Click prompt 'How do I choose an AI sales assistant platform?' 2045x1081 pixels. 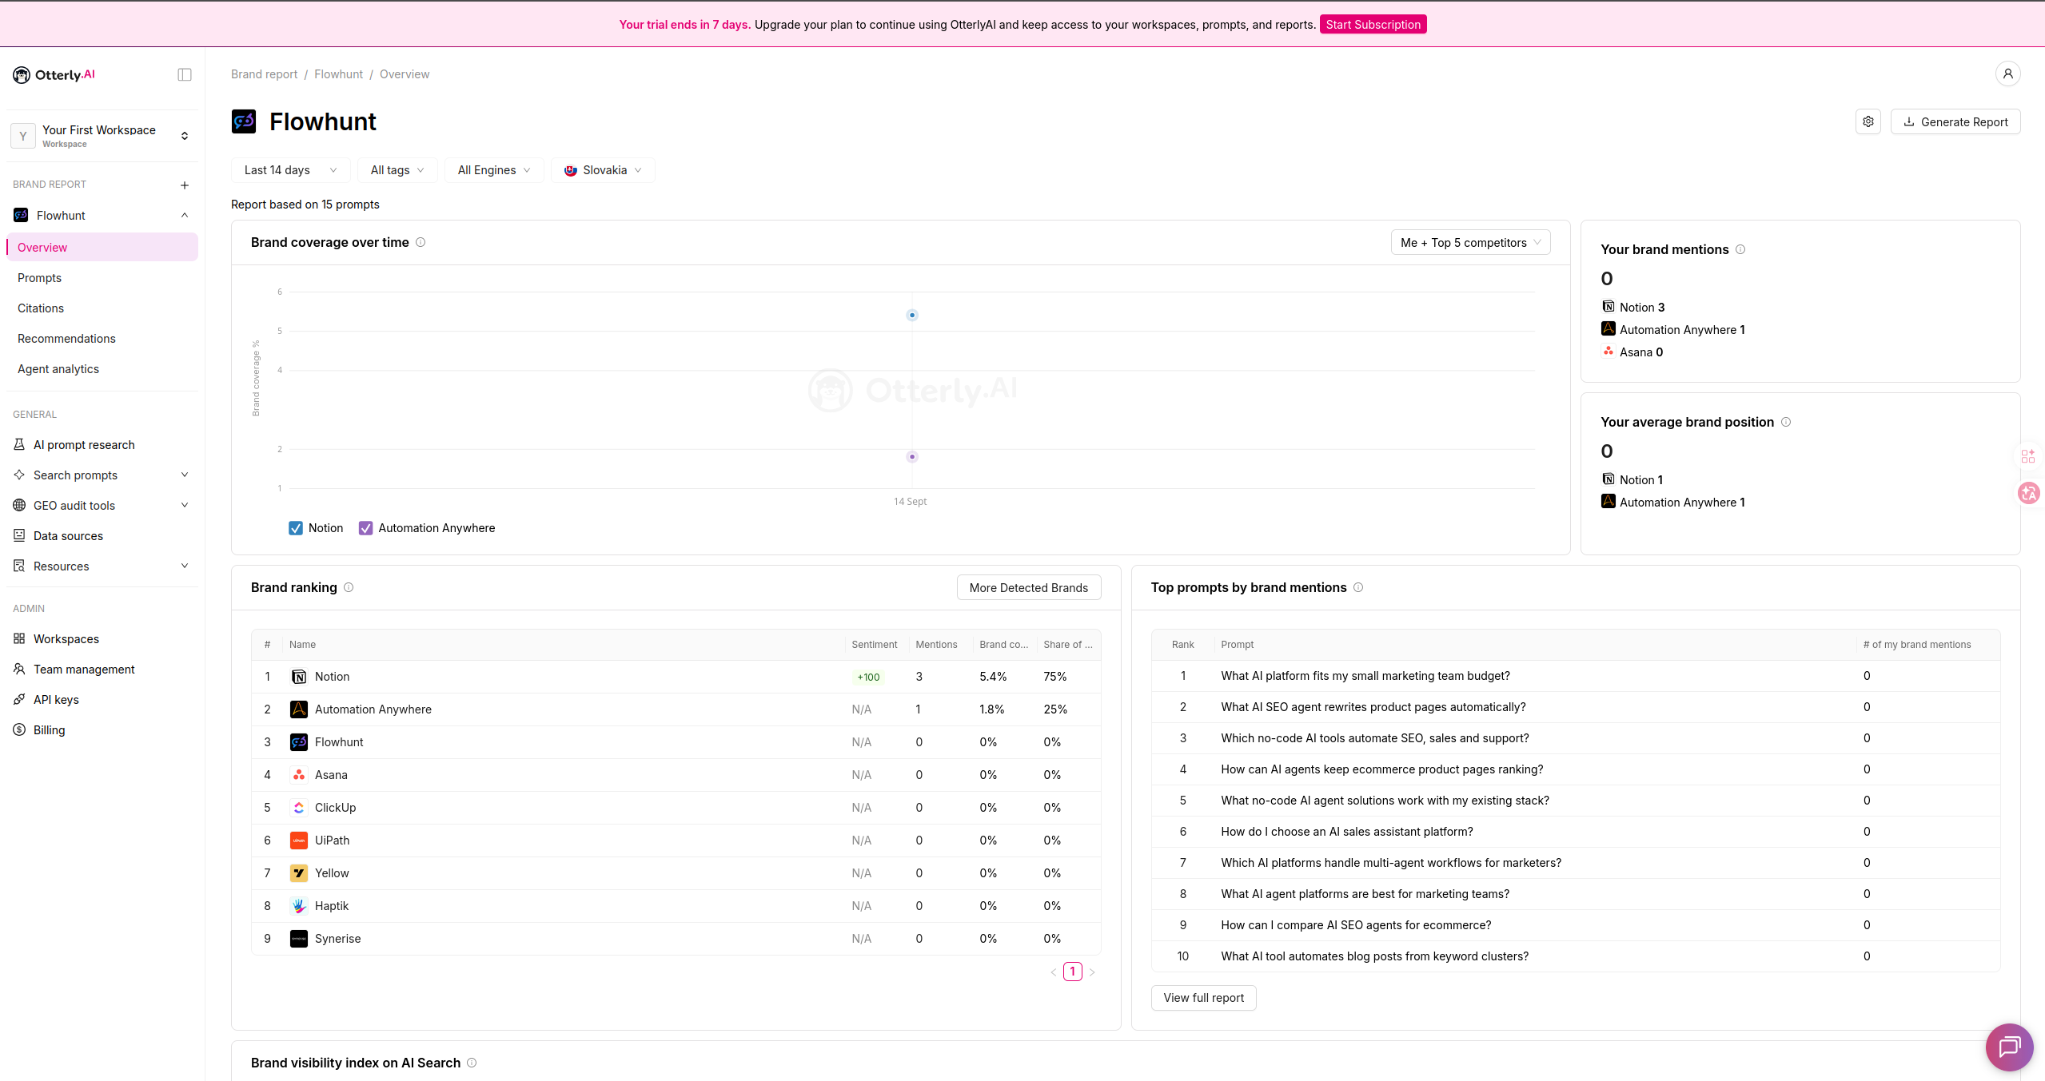point(1347,832)
